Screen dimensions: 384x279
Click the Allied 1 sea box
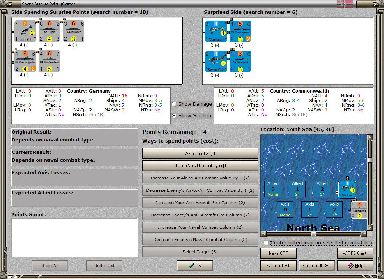297,189
